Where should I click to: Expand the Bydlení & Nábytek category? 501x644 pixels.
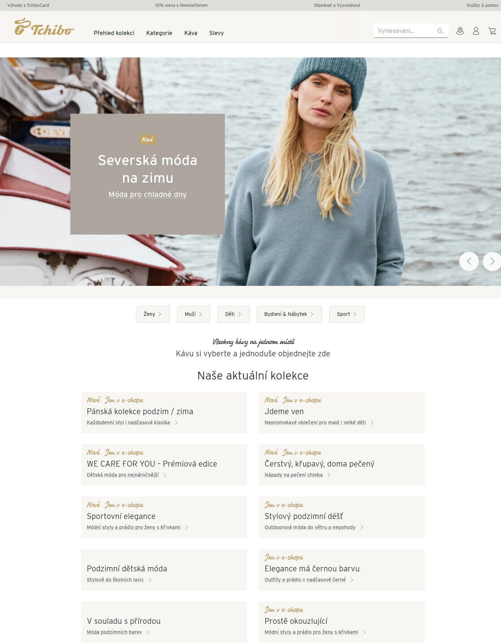pos(289,314)
